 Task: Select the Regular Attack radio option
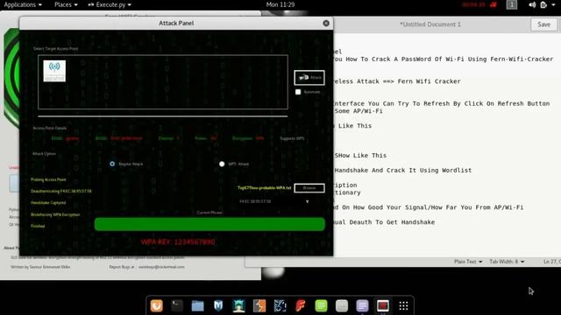[x=112, y=164]
